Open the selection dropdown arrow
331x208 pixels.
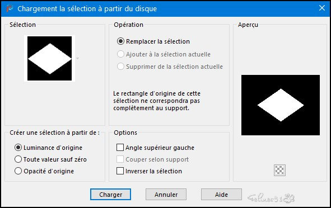pos(77,58)
